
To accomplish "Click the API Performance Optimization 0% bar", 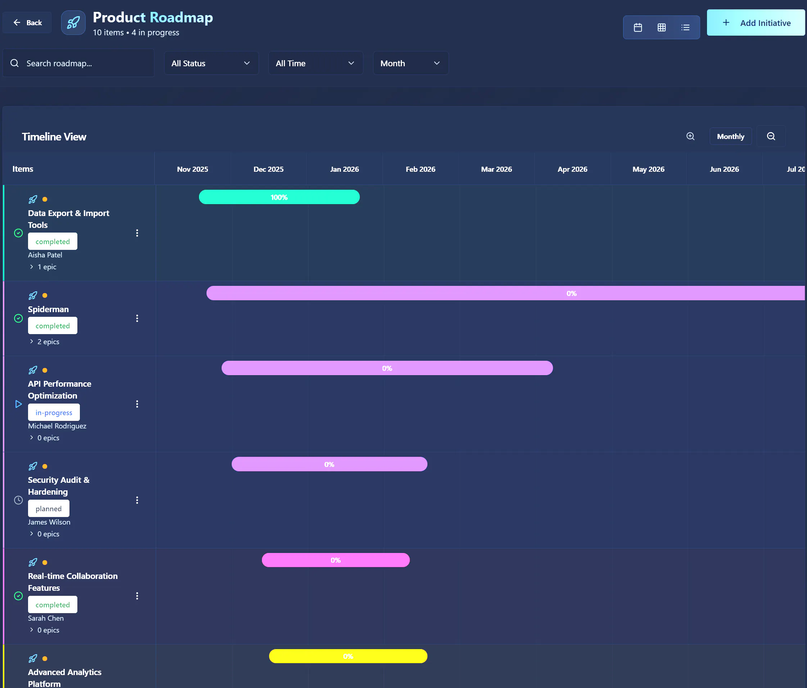I will coord(387,368).
